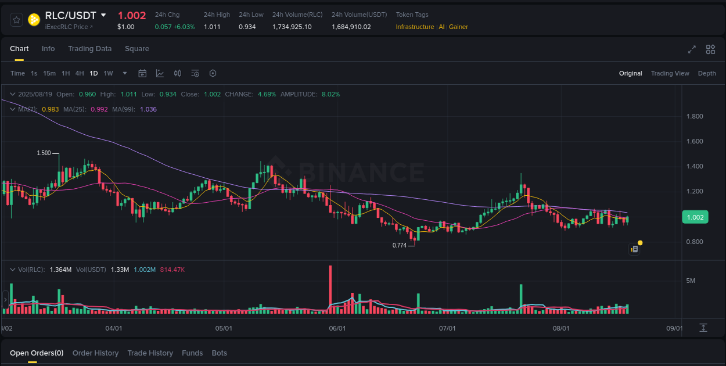Switch to Depth chart view
The height and width of the screenshot is (366, 726).
pos(707,73)
